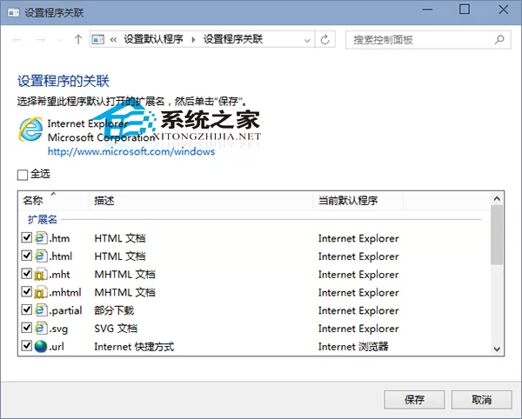Click the refresh icon next to address bar

coord(325,40)
